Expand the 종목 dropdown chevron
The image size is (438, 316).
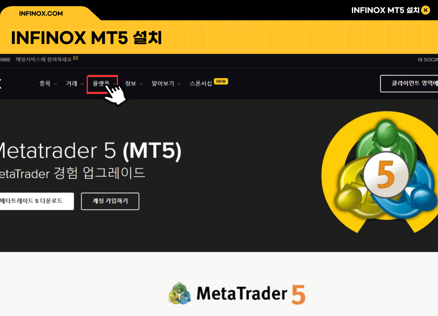(x=55, y=84)
